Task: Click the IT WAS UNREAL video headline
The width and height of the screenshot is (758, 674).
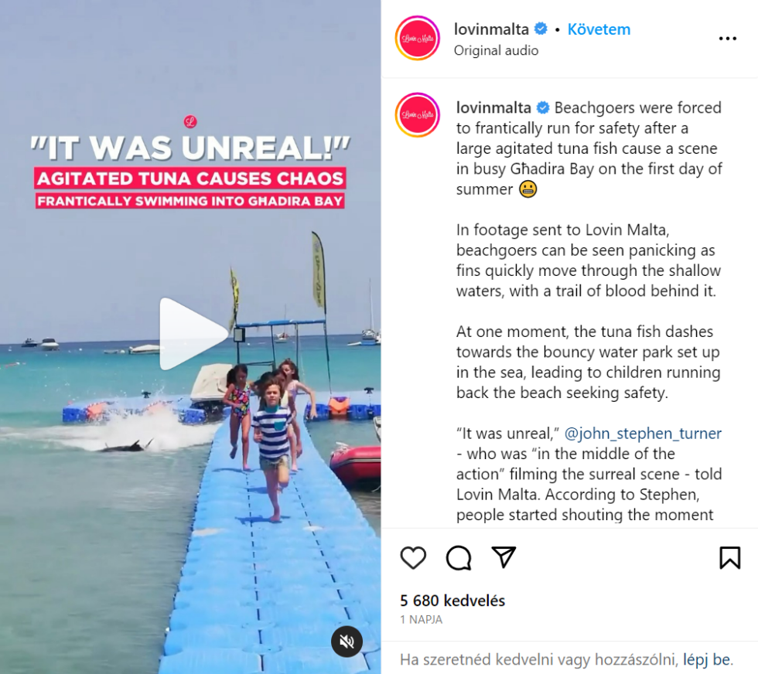Action: pos(190,148)
